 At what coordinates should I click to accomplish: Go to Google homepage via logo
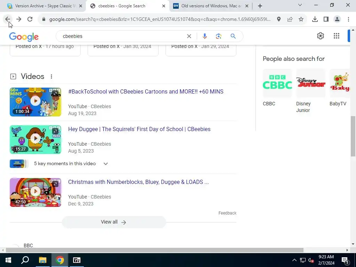[x=24, y=37]
